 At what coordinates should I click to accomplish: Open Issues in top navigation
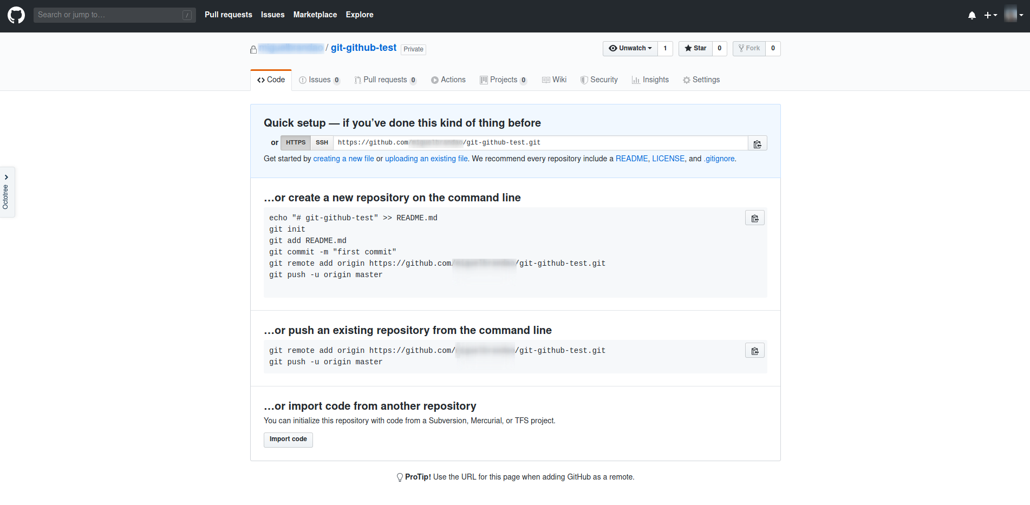click(272, 15)
